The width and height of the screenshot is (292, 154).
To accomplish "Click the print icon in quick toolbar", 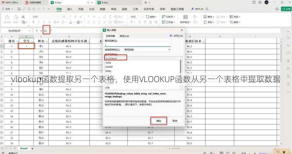I will coord(29,9).
